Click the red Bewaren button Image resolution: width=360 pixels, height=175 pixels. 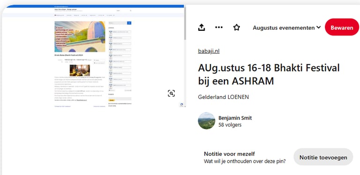[x=342, y=27]
